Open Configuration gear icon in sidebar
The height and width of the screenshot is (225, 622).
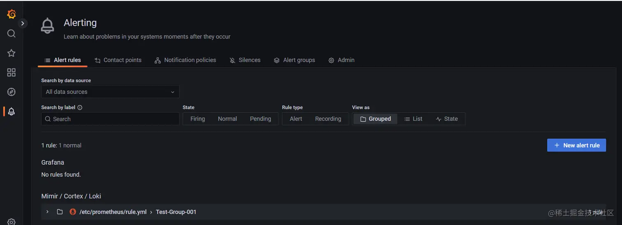point(12,222)
